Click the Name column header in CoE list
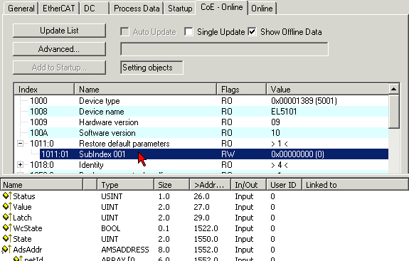This screenshot has width=409, height=261. point(146,90)
